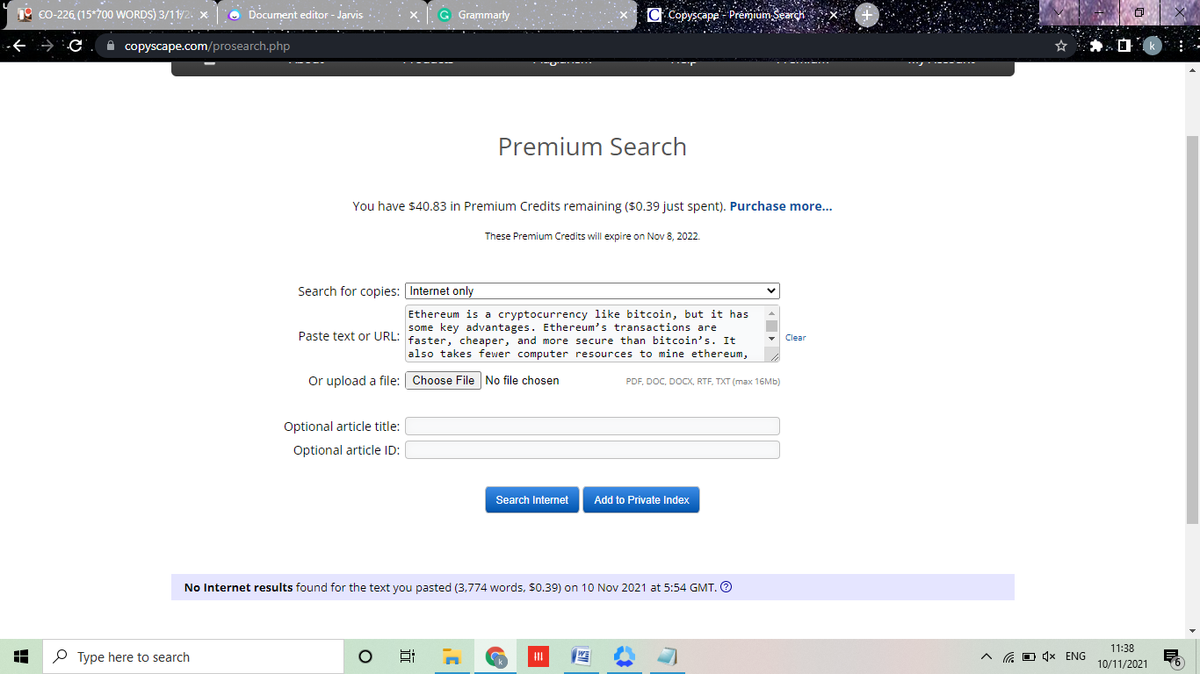Viewport: 1200px width, 674px height.
Task: Show hidden system tray icons
Action: click(x=986, y=656)
